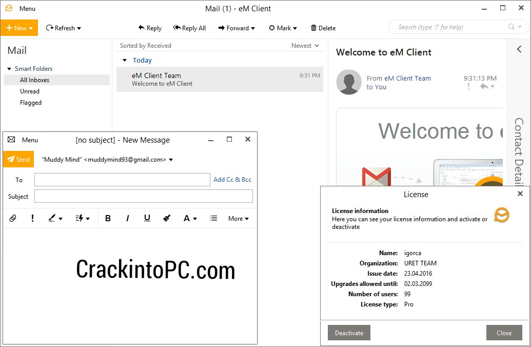Click the Deactivate button in License dialog
531x347 pixels.
tap(349, 333)
